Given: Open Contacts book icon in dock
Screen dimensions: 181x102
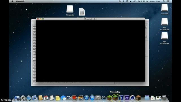Looking at the screenshot, I should [40, 98].
